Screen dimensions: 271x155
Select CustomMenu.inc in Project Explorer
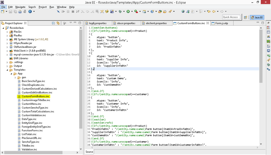point(31,104)
